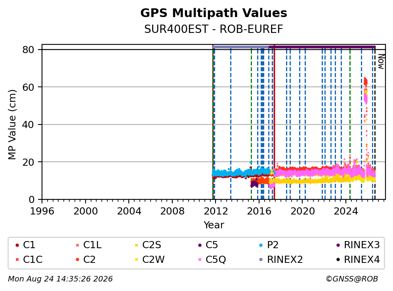This screenshot has height=291, width=393.
Task: Click the 2024 x-axis tick label
Action: (x=345, y=211)
